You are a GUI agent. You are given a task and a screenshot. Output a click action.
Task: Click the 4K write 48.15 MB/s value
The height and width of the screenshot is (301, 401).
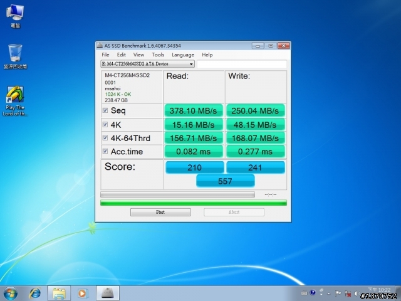255,125
